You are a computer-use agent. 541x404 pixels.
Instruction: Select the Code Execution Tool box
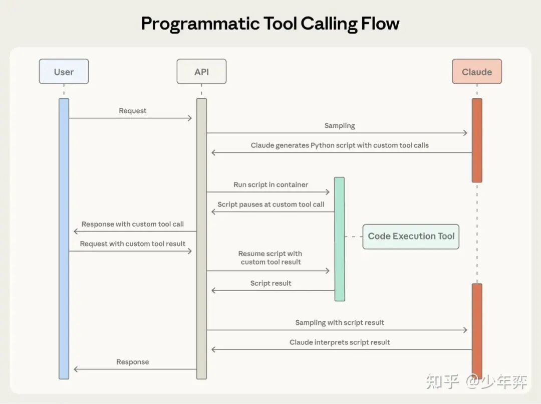click(411, 236)
